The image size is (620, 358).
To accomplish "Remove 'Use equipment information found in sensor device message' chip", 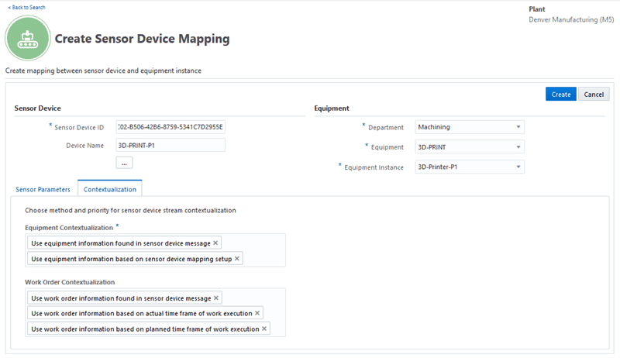I will (215, 243).
